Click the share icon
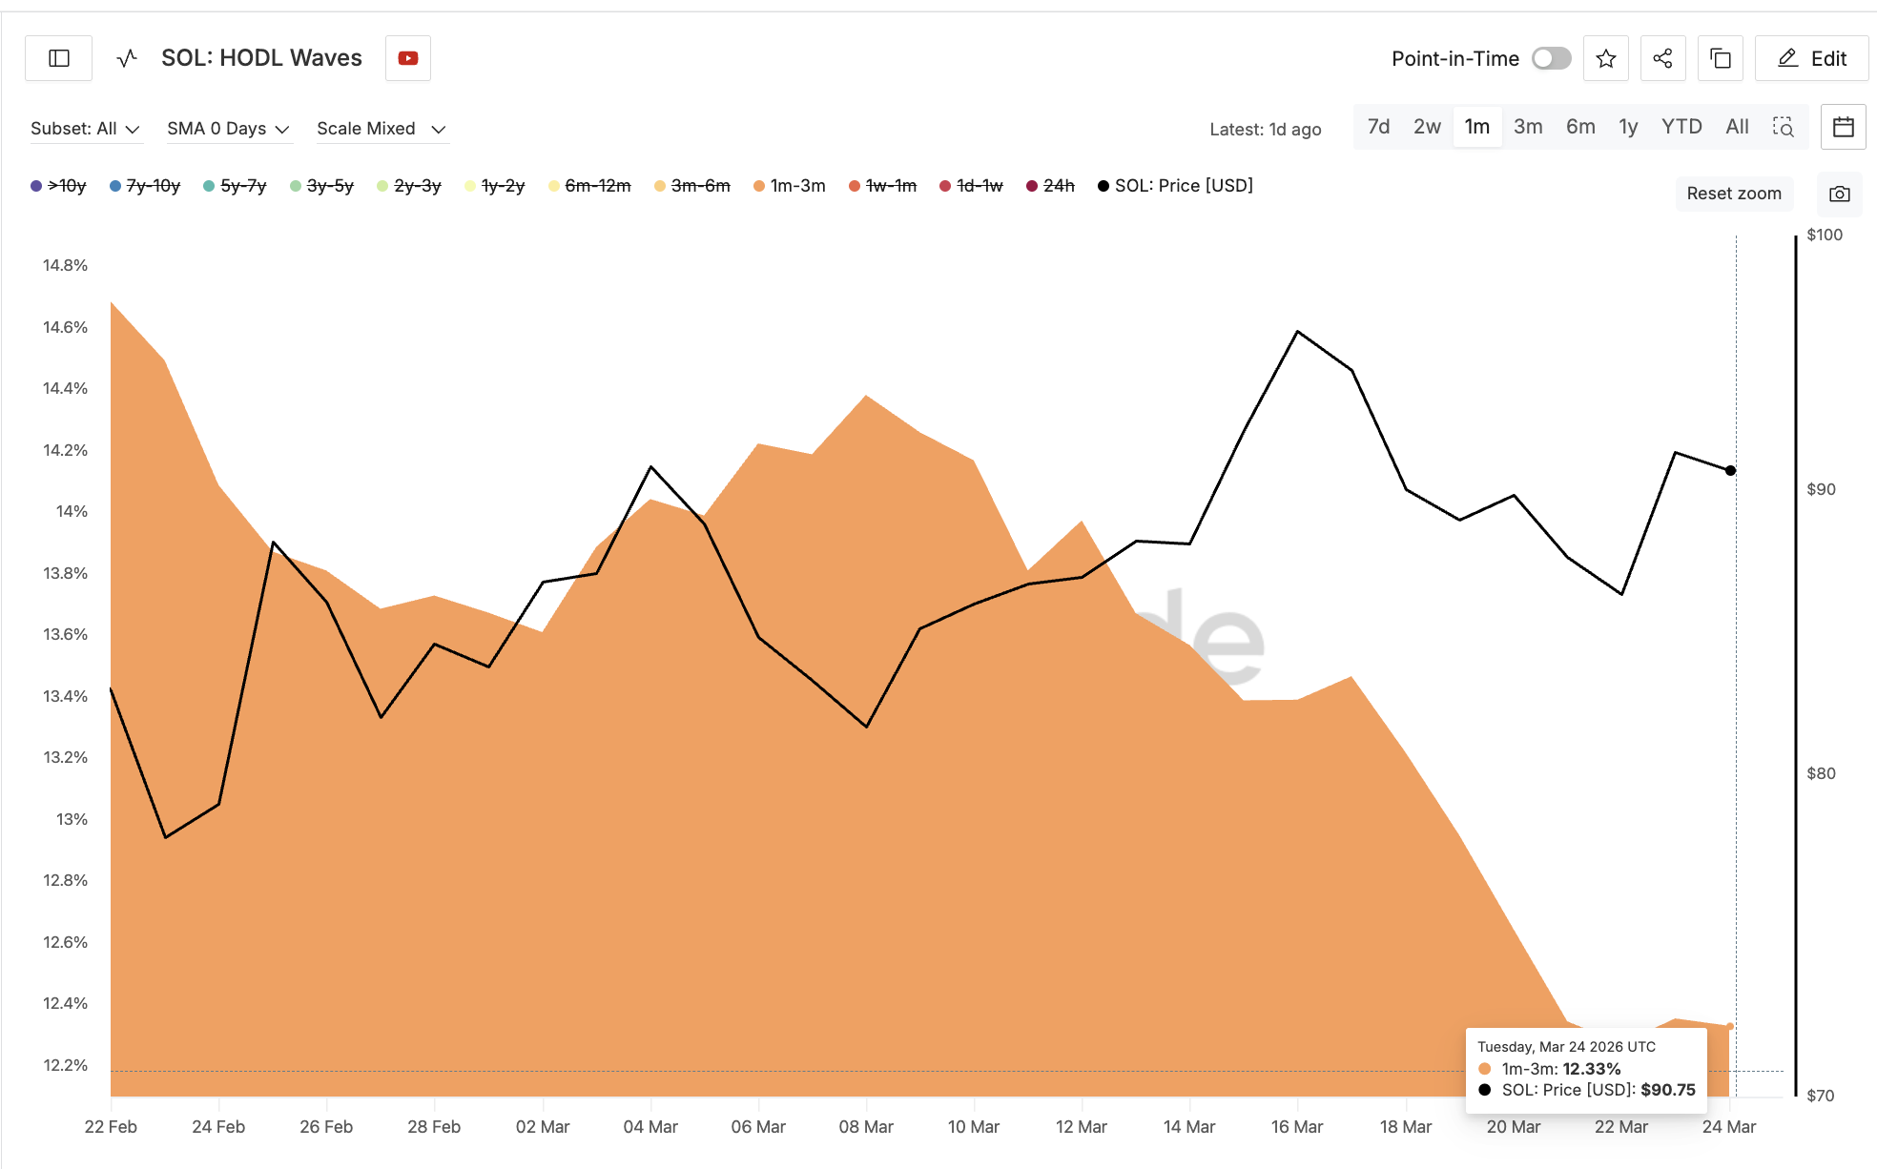The height and width of the screenshot is (1169, 1877). click(1662, 58)
